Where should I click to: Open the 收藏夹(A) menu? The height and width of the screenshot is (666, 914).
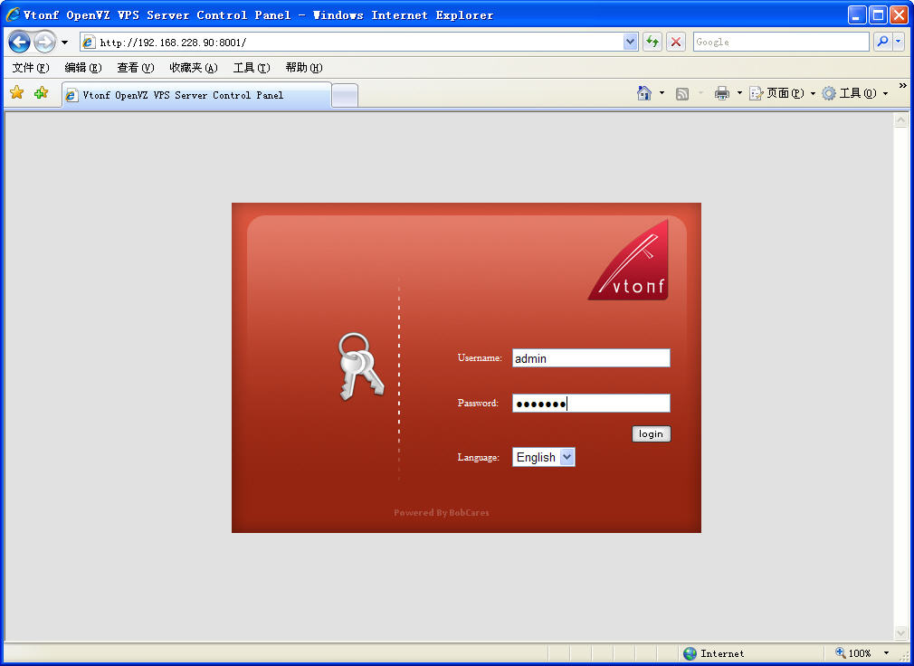194,68
